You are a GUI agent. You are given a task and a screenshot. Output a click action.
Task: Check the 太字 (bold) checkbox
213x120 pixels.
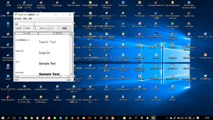[24, 28]
